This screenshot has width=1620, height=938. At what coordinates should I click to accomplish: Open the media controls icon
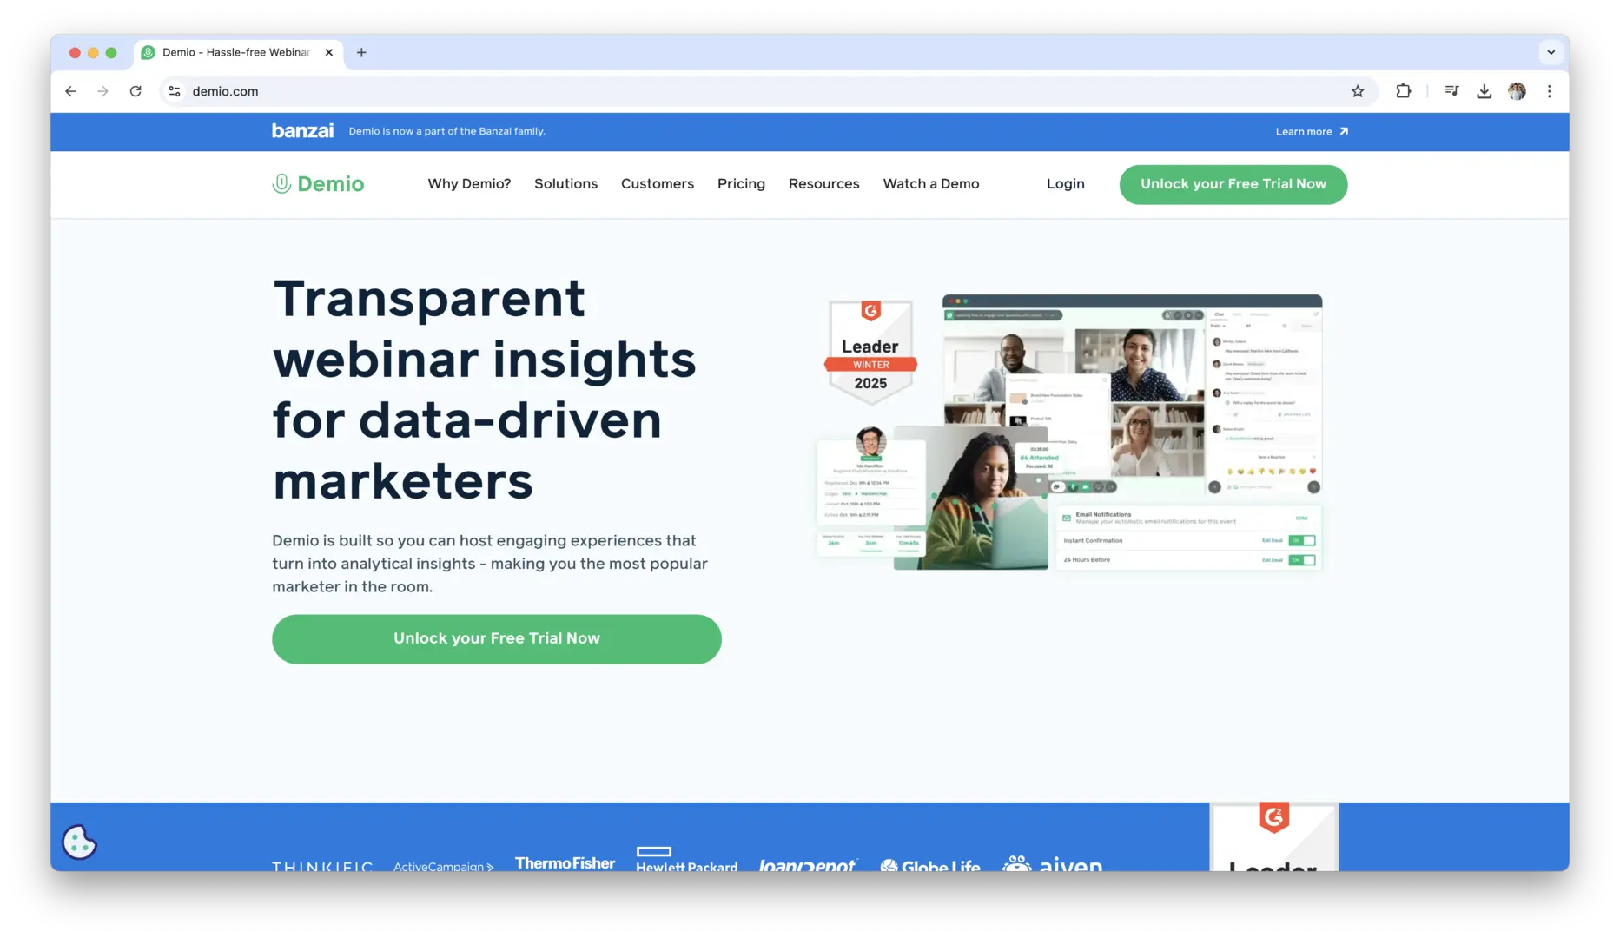click(1451, 91)
